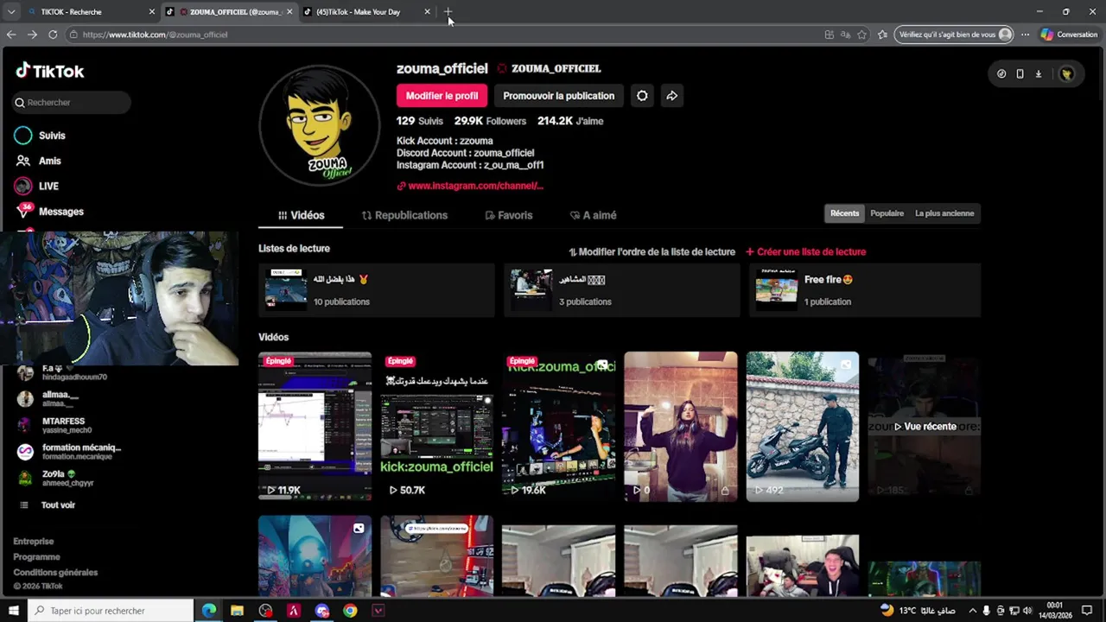The image size is (1106, 622).
Task: Switch to the Favoris tab
Action: [509, 215]
